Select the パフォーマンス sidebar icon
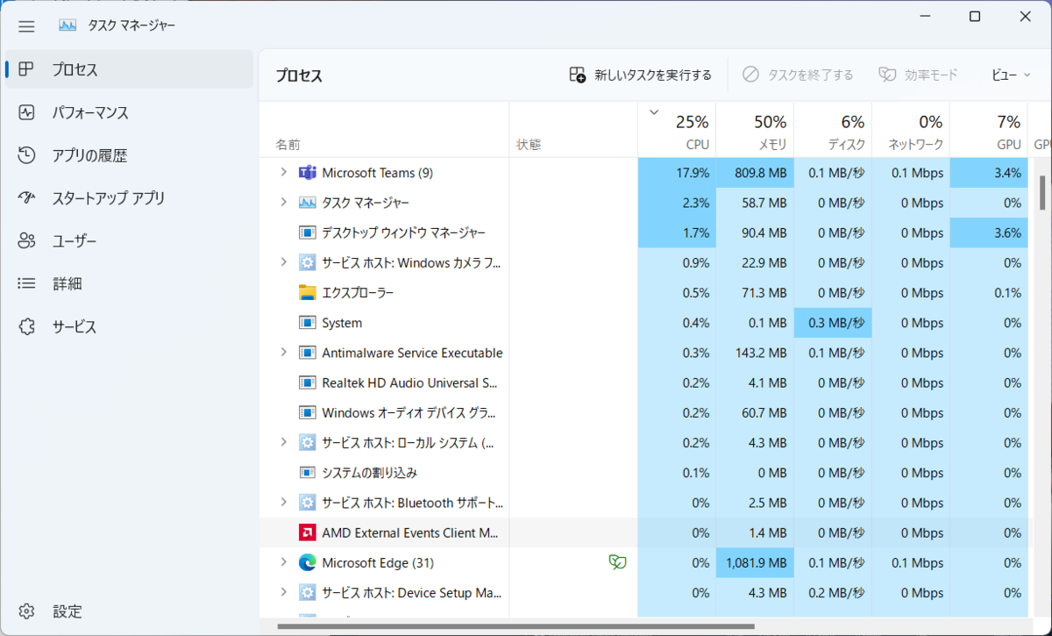The width and height of the screenshot is (1052, 636). (x=27, y=112)
